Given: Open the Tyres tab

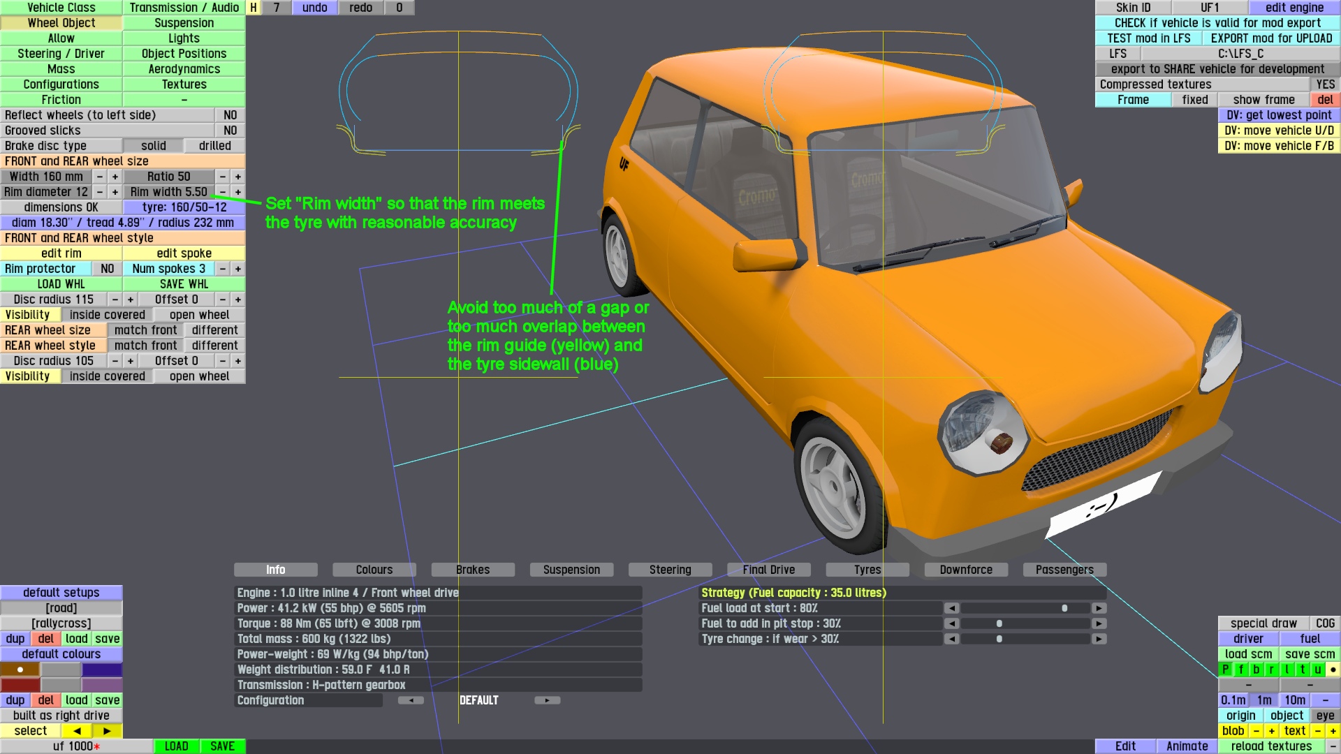Looking at the screenshot, I should click(x=867, y=570).
